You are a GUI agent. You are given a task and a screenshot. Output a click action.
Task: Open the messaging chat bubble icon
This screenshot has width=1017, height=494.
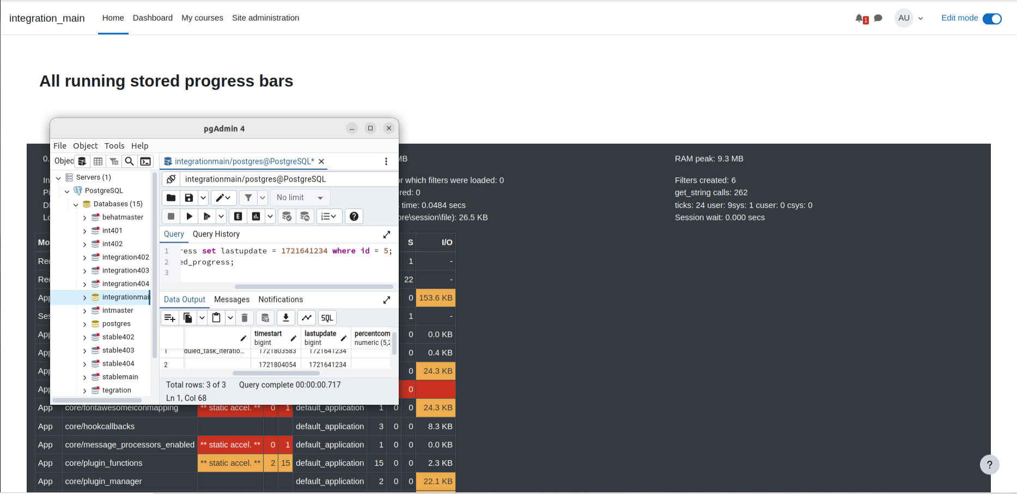pos(878,18)
